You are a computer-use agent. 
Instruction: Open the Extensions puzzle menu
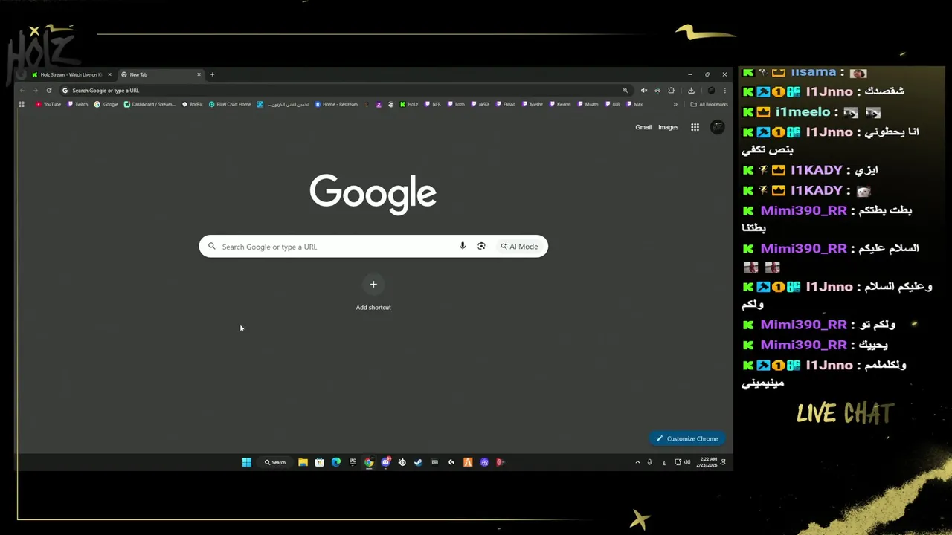(671, 91)
